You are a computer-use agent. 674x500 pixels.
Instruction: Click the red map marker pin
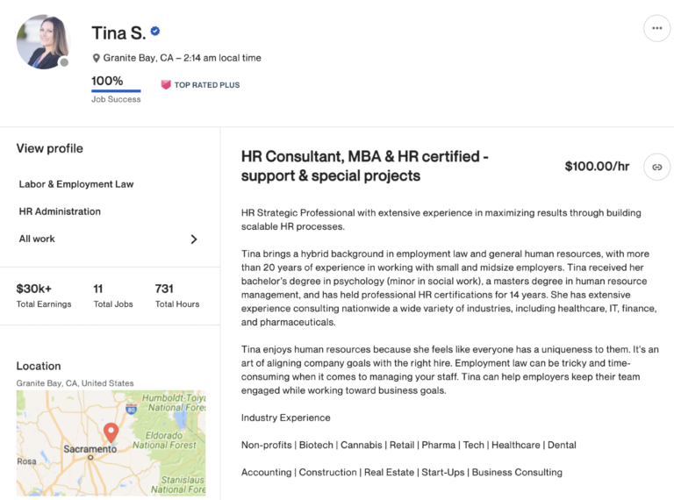[x=111, y=432]
